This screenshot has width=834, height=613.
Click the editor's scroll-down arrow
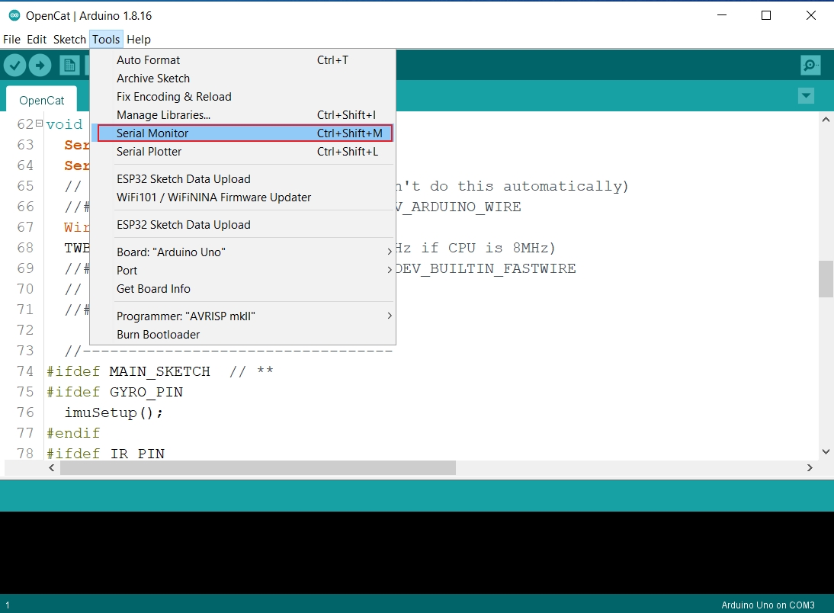(x=826, y=451)
